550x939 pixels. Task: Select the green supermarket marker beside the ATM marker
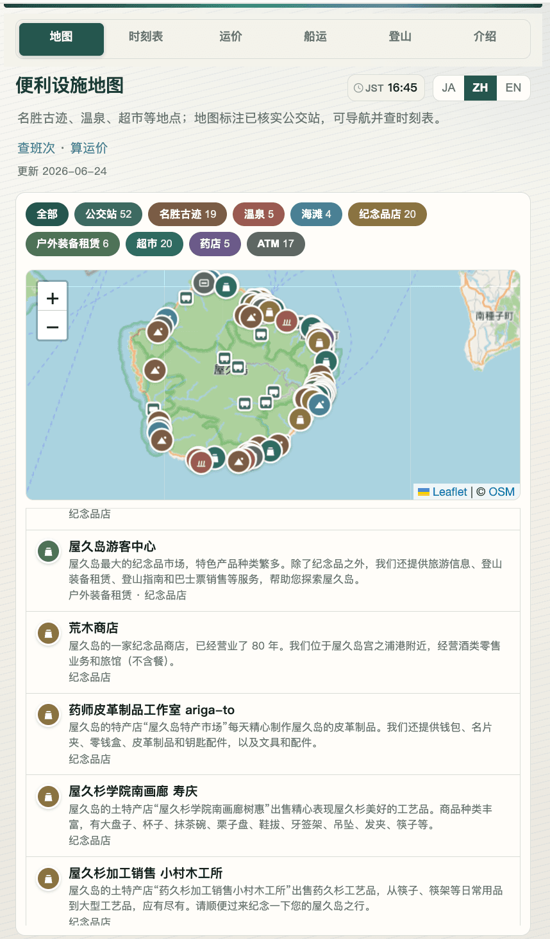click(226, 286)
